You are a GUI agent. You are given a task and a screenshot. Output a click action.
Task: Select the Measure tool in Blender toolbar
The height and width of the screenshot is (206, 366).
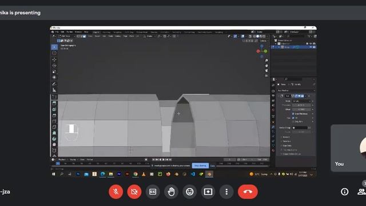click(54, 90)
